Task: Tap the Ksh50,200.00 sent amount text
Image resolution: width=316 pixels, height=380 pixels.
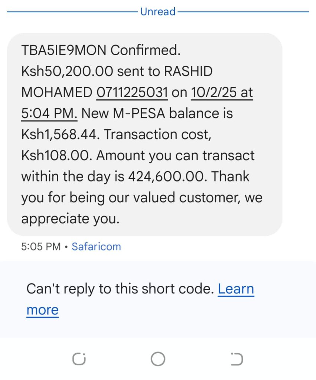Action: tap(67, 72)
